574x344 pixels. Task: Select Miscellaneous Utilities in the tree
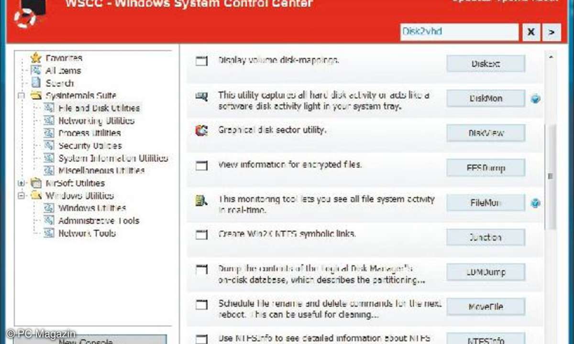pos(101,170)
